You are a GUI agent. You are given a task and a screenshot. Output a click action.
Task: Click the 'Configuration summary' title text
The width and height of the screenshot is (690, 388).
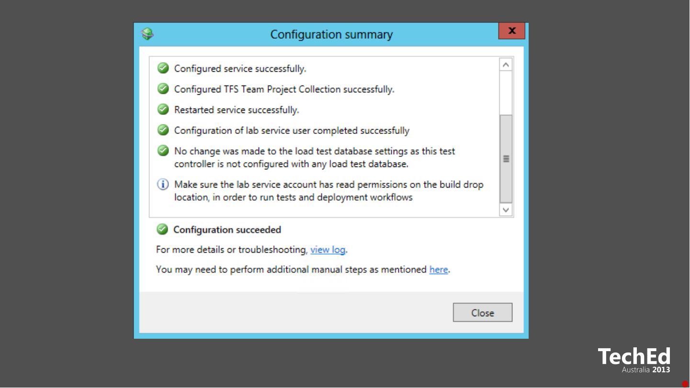pyautogui.click(x=331, y=34)
